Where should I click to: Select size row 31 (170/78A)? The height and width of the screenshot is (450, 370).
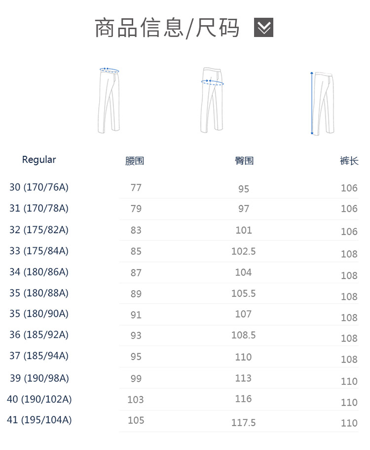coord(39,209)
